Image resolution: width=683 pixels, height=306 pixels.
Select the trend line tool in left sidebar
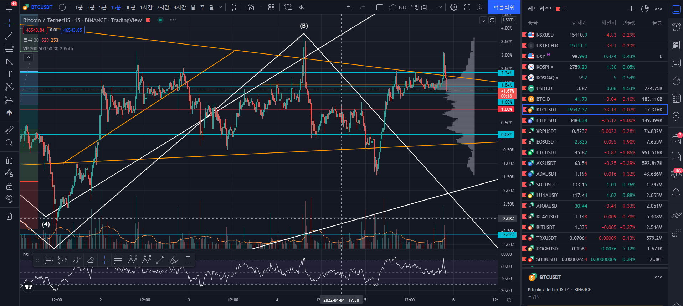coord(9,36)
